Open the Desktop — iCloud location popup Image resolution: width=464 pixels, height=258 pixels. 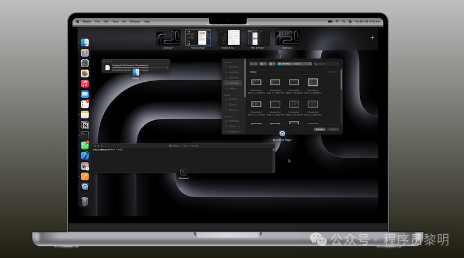pos(295,64)
